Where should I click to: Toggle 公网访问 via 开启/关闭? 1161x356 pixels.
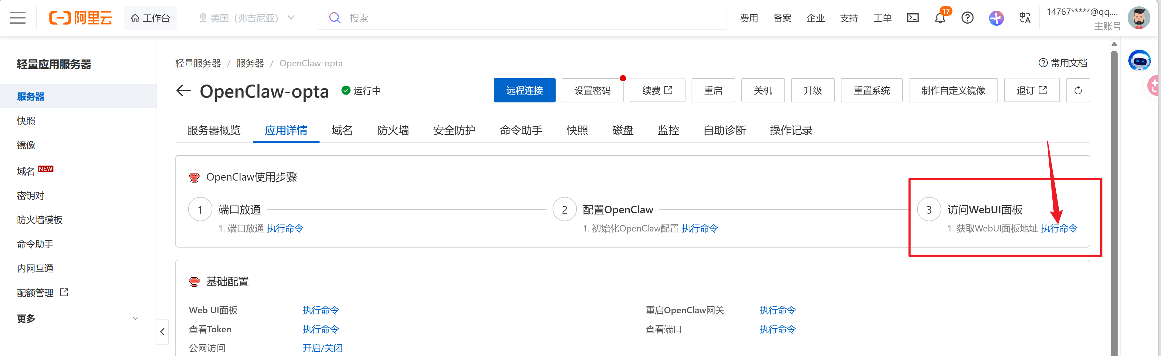pos(322,348)
